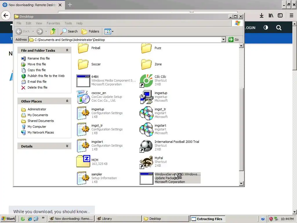
Task: Toggle the Folders pane button
Action: point(90,31)
